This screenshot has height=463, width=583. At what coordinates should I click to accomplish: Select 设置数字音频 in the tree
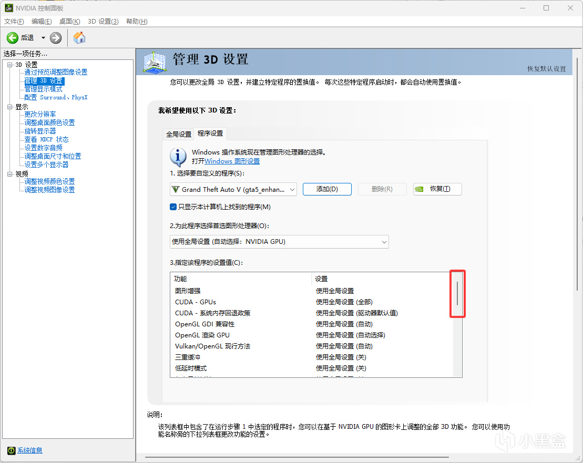tap(43, 148)
